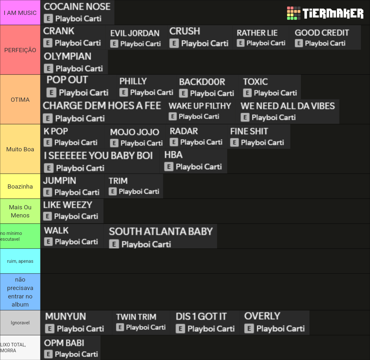Click Playboi Carti text under MOJO JOJO
The width and height of the screenshot is (370, 360).
coord(142,143)
